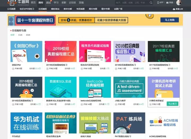Image resolution: width=191 pixels, height=139 pixels.
Task: Switch to the 试题广场 tab
Action: [x=118, y=9]
